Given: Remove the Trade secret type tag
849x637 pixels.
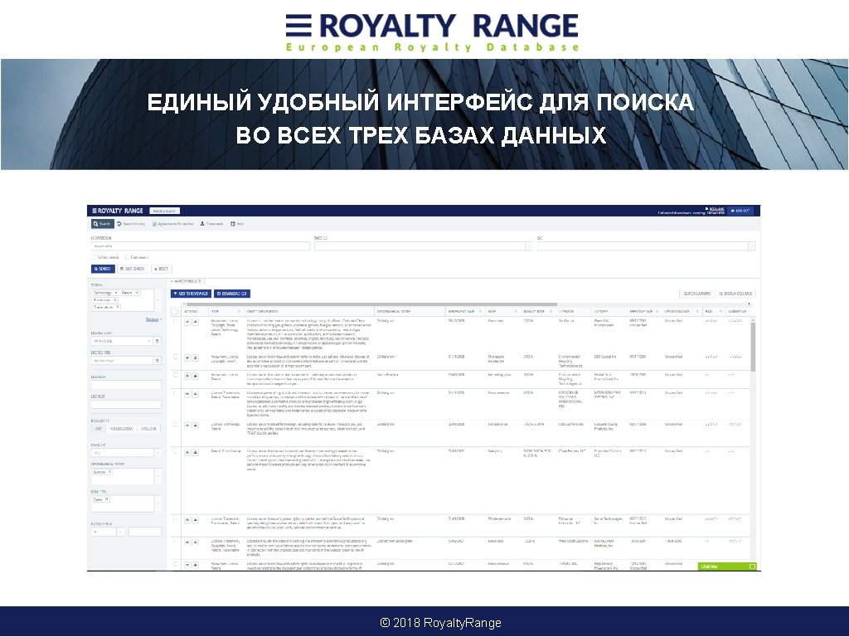Looking at the screenshot, I should 118,307.
